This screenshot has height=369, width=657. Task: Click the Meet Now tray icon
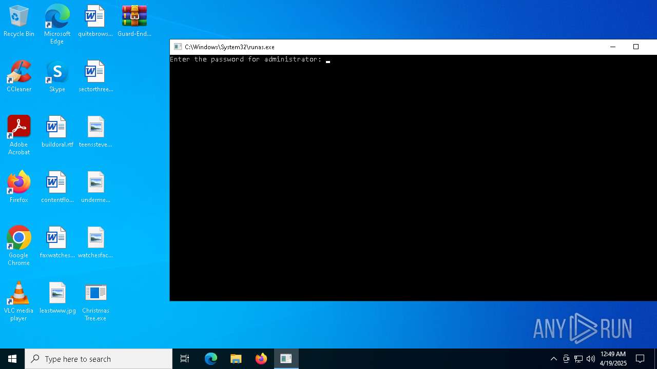point(566,359)
